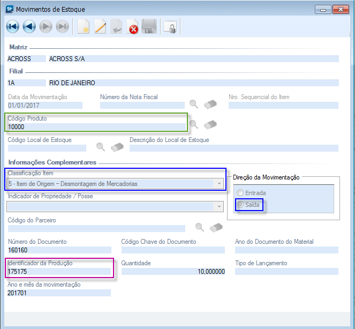Click Código Chave do Documento field
The width and height of the screenshot is (355, 329).
[173, 250]
